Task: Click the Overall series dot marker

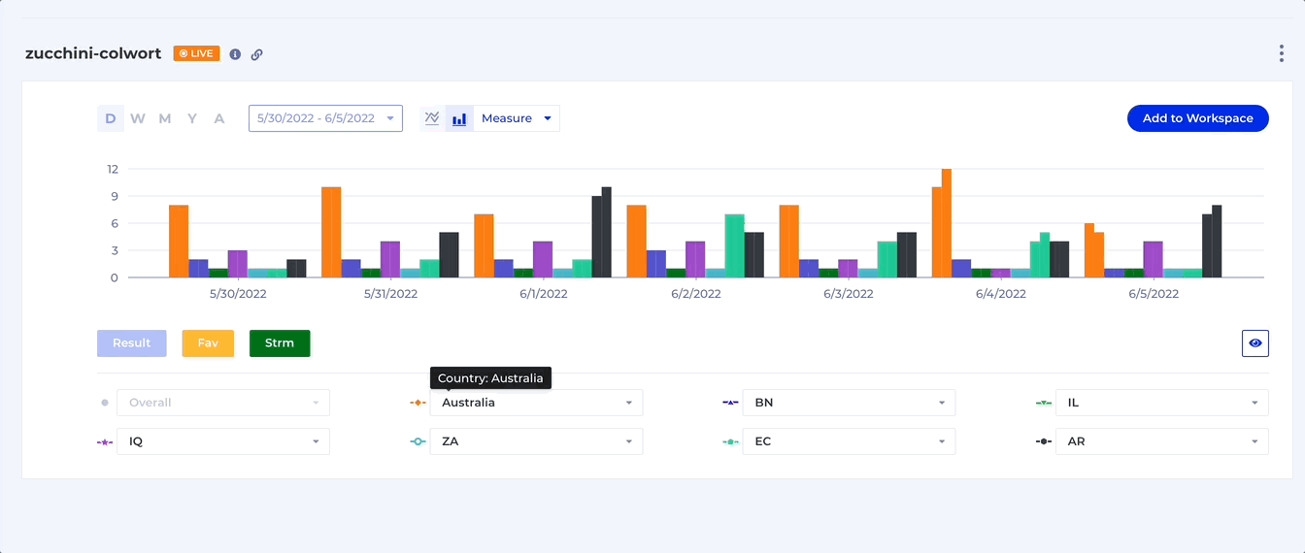Action: pyautogui.click(x=105, y=403)
